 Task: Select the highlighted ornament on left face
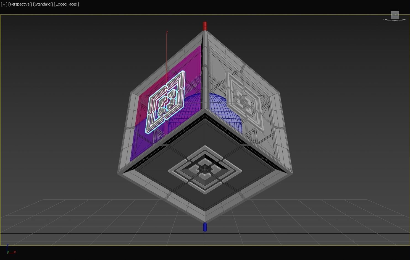coord(166,102)
